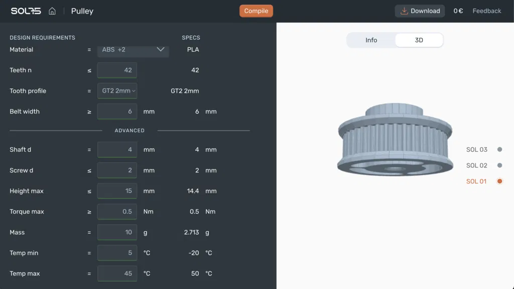Click the ≤ operator for Height max

point(89,191)
